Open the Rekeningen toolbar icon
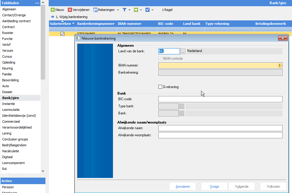Viewport: 292px width, 193px height. tap(95, 10)
